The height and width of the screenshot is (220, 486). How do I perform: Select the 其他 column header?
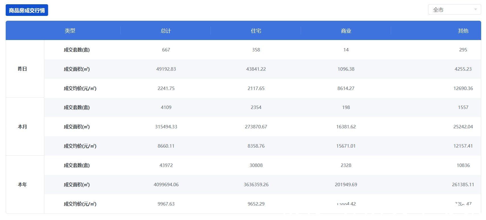[463, 31]
